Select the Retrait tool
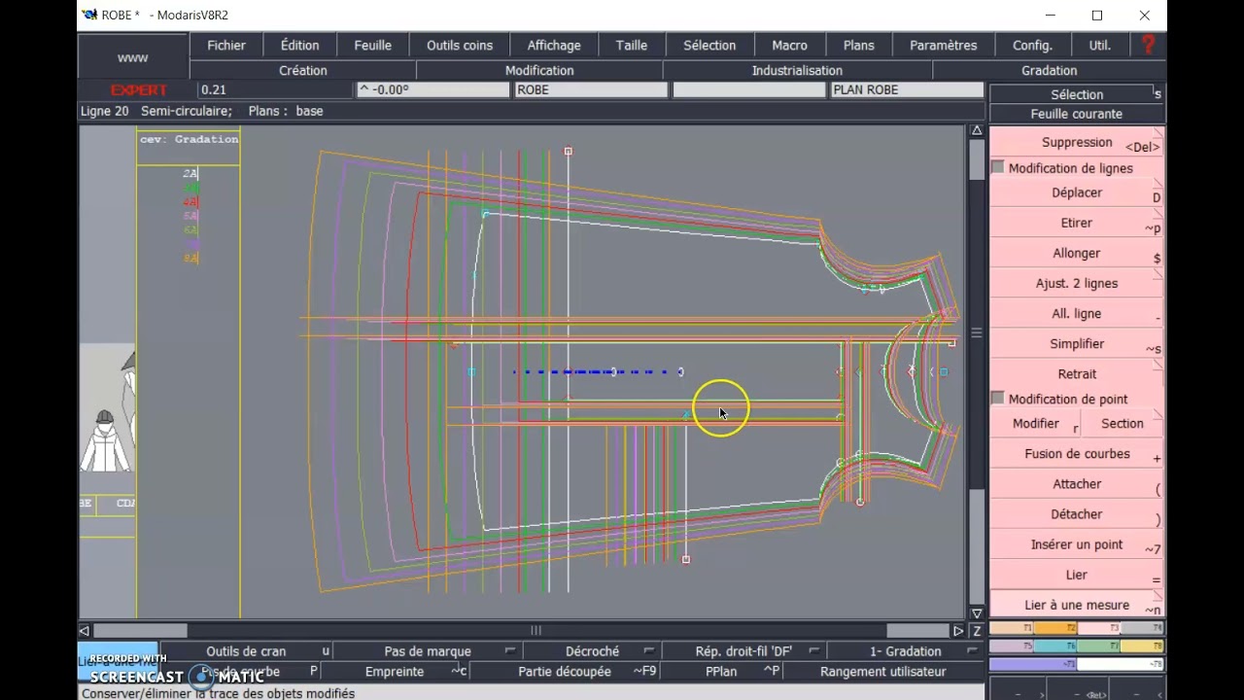1244x700 pixels. pos(1077,373)
